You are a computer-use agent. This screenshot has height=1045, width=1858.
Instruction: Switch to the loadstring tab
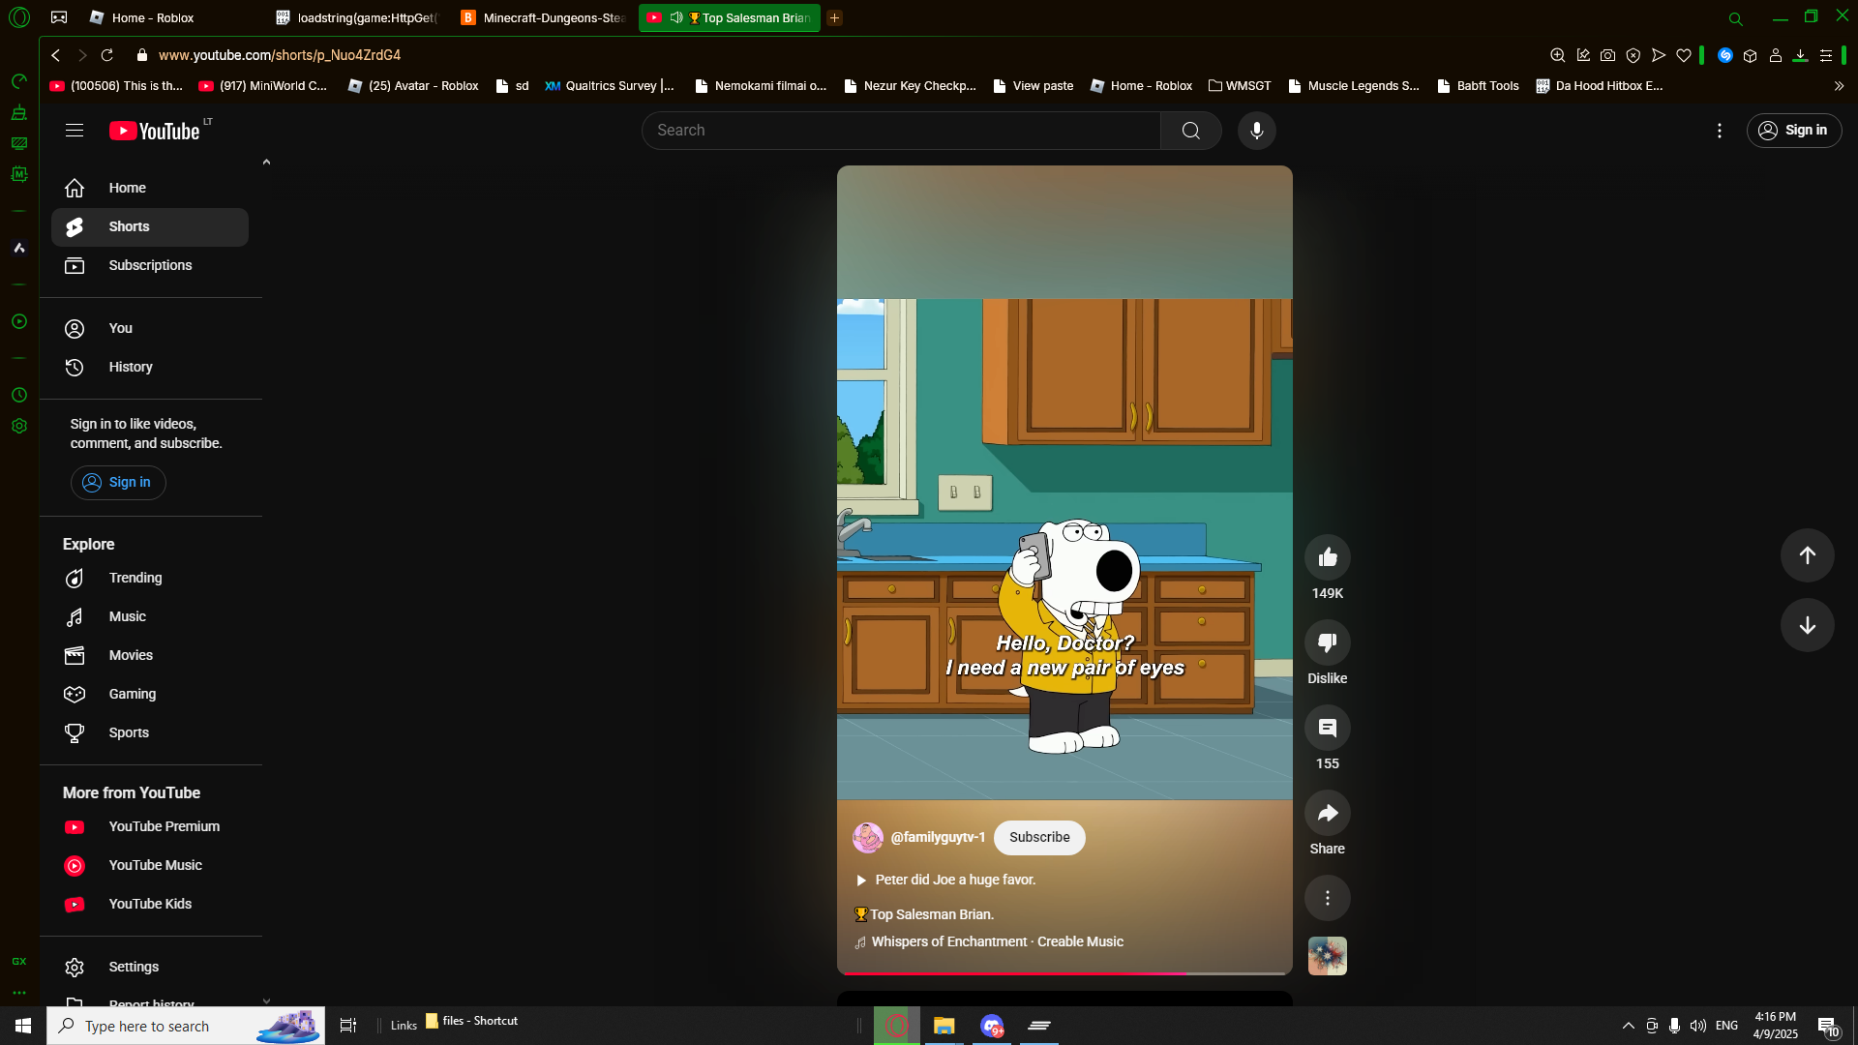[358, 17]
